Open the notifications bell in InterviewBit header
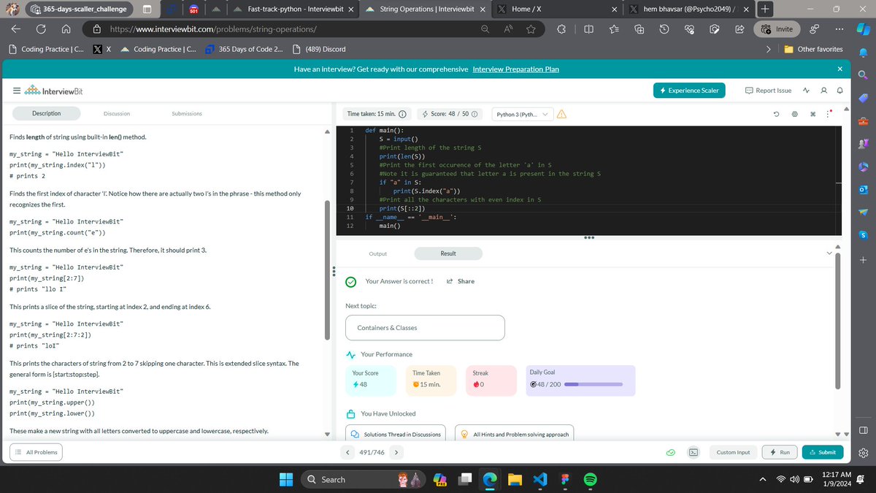The width and height of the screenshot is (876, 493). [x=839, y=91]
